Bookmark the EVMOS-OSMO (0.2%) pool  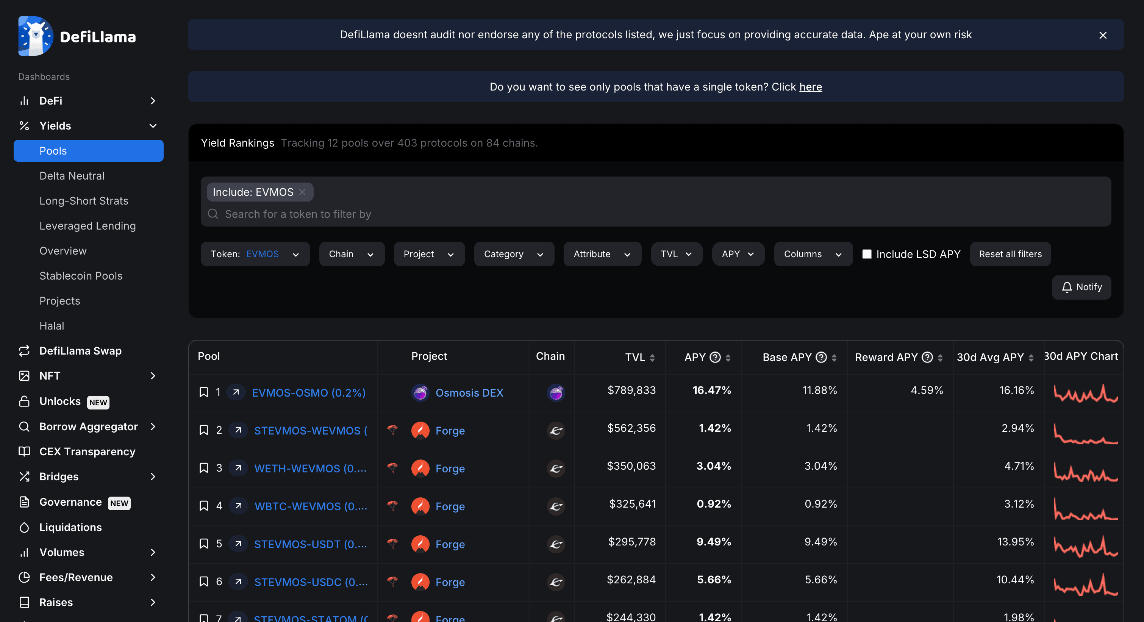(204, 392)
